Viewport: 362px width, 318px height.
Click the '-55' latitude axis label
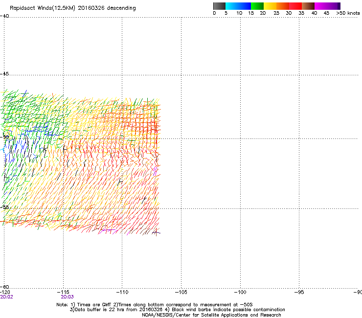[4, 207]
